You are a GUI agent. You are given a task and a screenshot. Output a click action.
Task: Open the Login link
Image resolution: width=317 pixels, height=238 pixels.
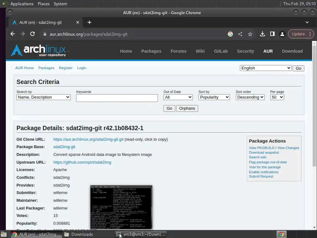pyautogui.click(x=81, y=68)
